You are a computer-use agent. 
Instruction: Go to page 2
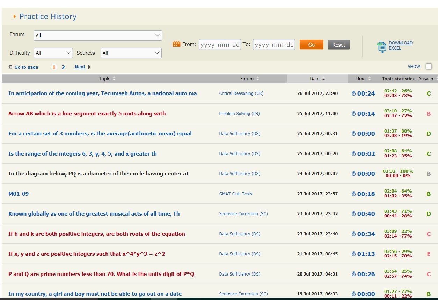63,67
